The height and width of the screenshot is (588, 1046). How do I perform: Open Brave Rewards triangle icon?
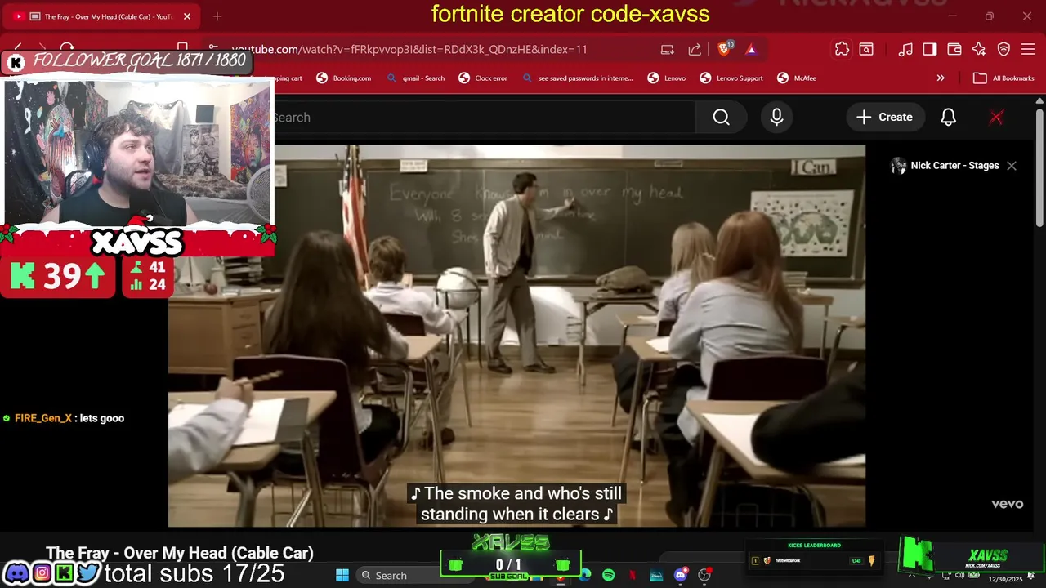coord(751,50)
